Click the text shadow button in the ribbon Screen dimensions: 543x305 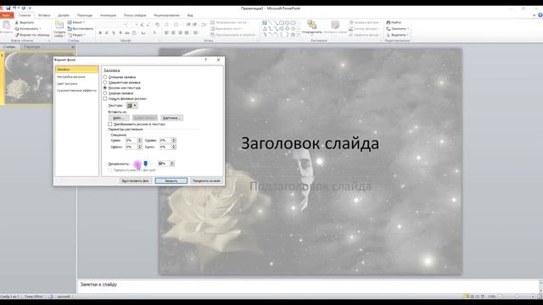click(120, 33)
